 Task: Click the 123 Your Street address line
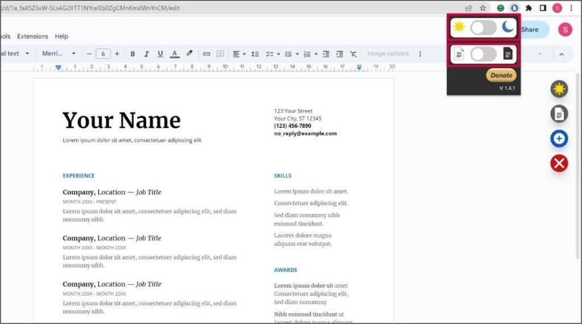[293, 111]
